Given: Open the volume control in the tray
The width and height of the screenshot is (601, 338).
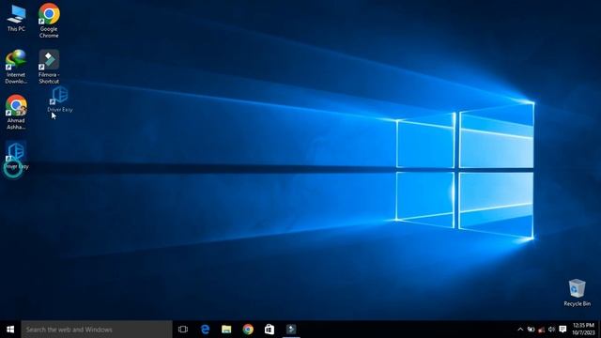Looking at the screenshot, I should [x=551, y=330].
